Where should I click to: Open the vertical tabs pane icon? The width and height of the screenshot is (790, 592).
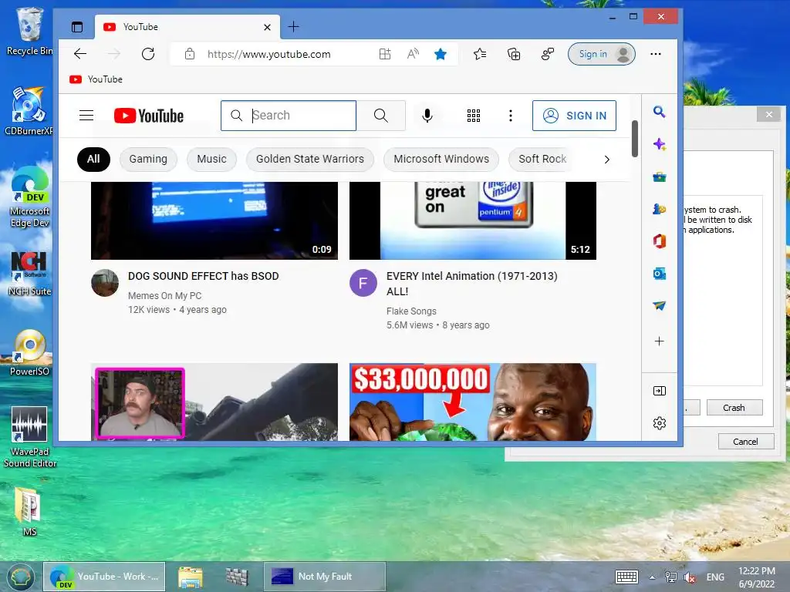[77, 27]
